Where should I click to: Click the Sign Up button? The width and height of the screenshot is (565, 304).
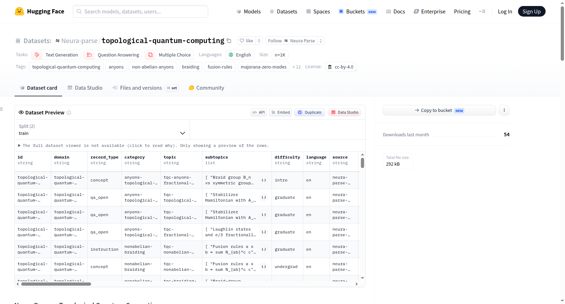click(x=531, y=11)
